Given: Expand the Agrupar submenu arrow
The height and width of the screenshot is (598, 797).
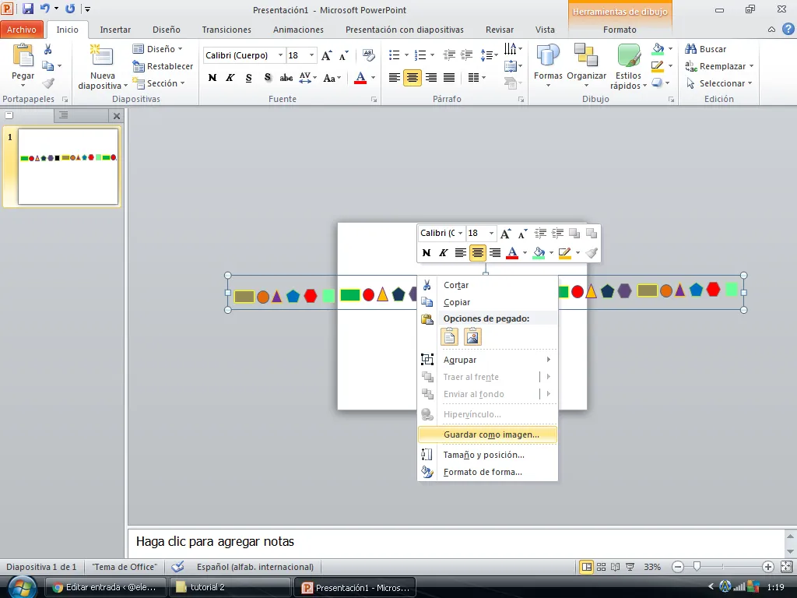Looking at the screenshot, I should [x=549, y=360].
